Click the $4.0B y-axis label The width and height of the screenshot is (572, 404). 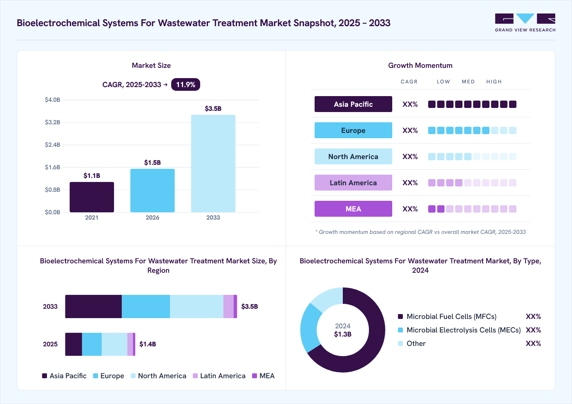point(52,100)
